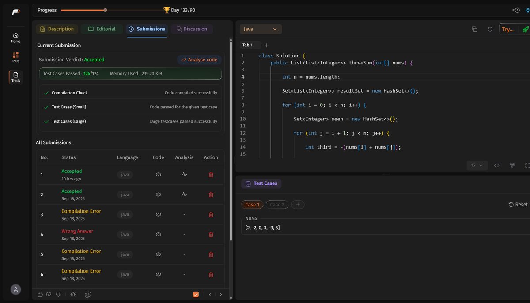Click the Compilation Check row

(x=130, y=93)
